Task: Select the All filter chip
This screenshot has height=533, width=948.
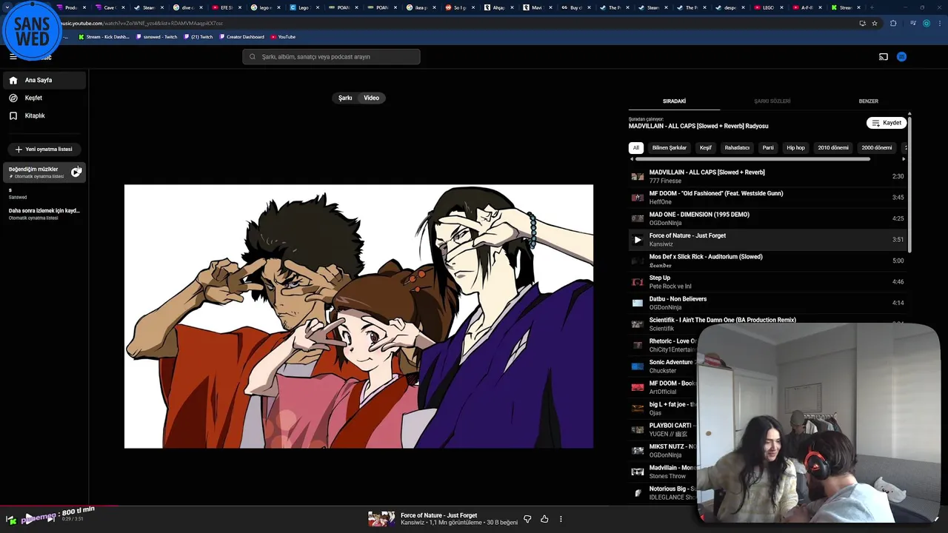Action: pos(635,147)
